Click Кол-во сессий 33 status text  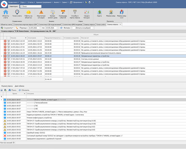[7, 143]
